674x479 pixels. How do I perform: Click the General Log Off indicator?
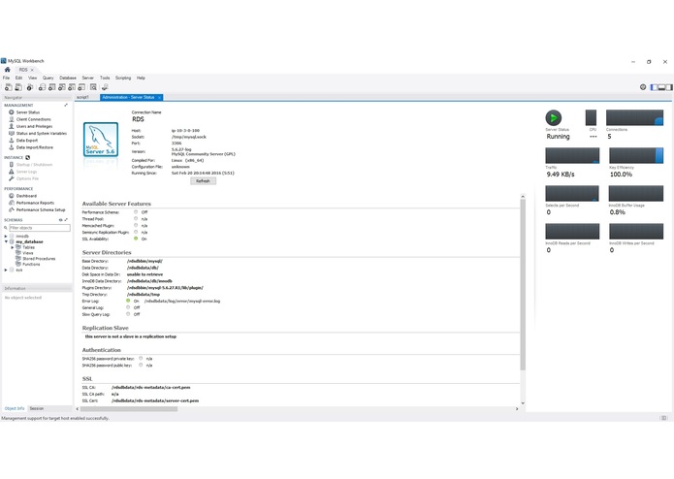(x=128, y=307)
